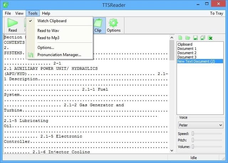Choose Read to Mp3 from menu

click(x=48, y=38)
